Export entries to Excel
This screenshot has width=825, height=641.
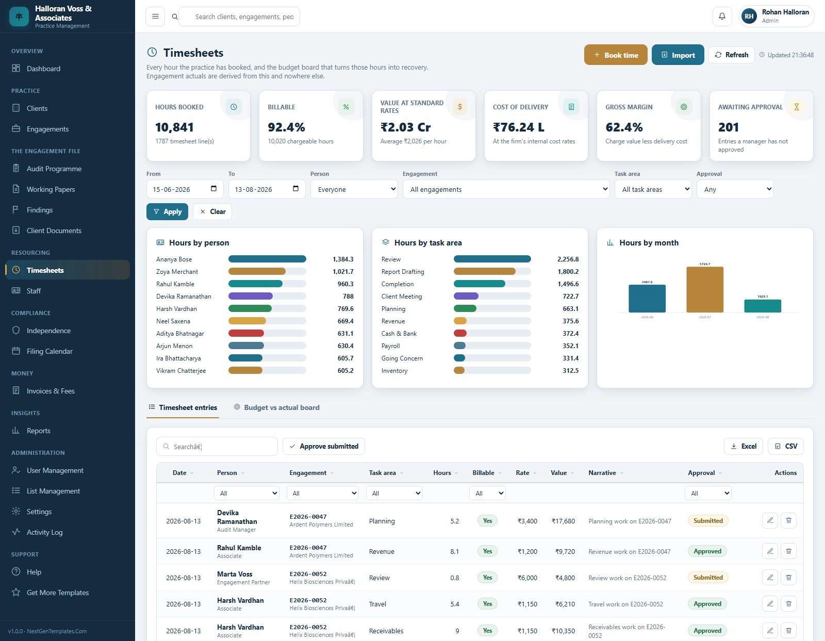click(744, 446)
